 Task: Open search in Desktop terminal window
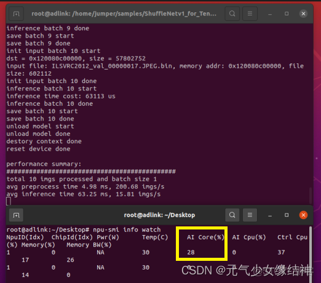click(232, 215)
